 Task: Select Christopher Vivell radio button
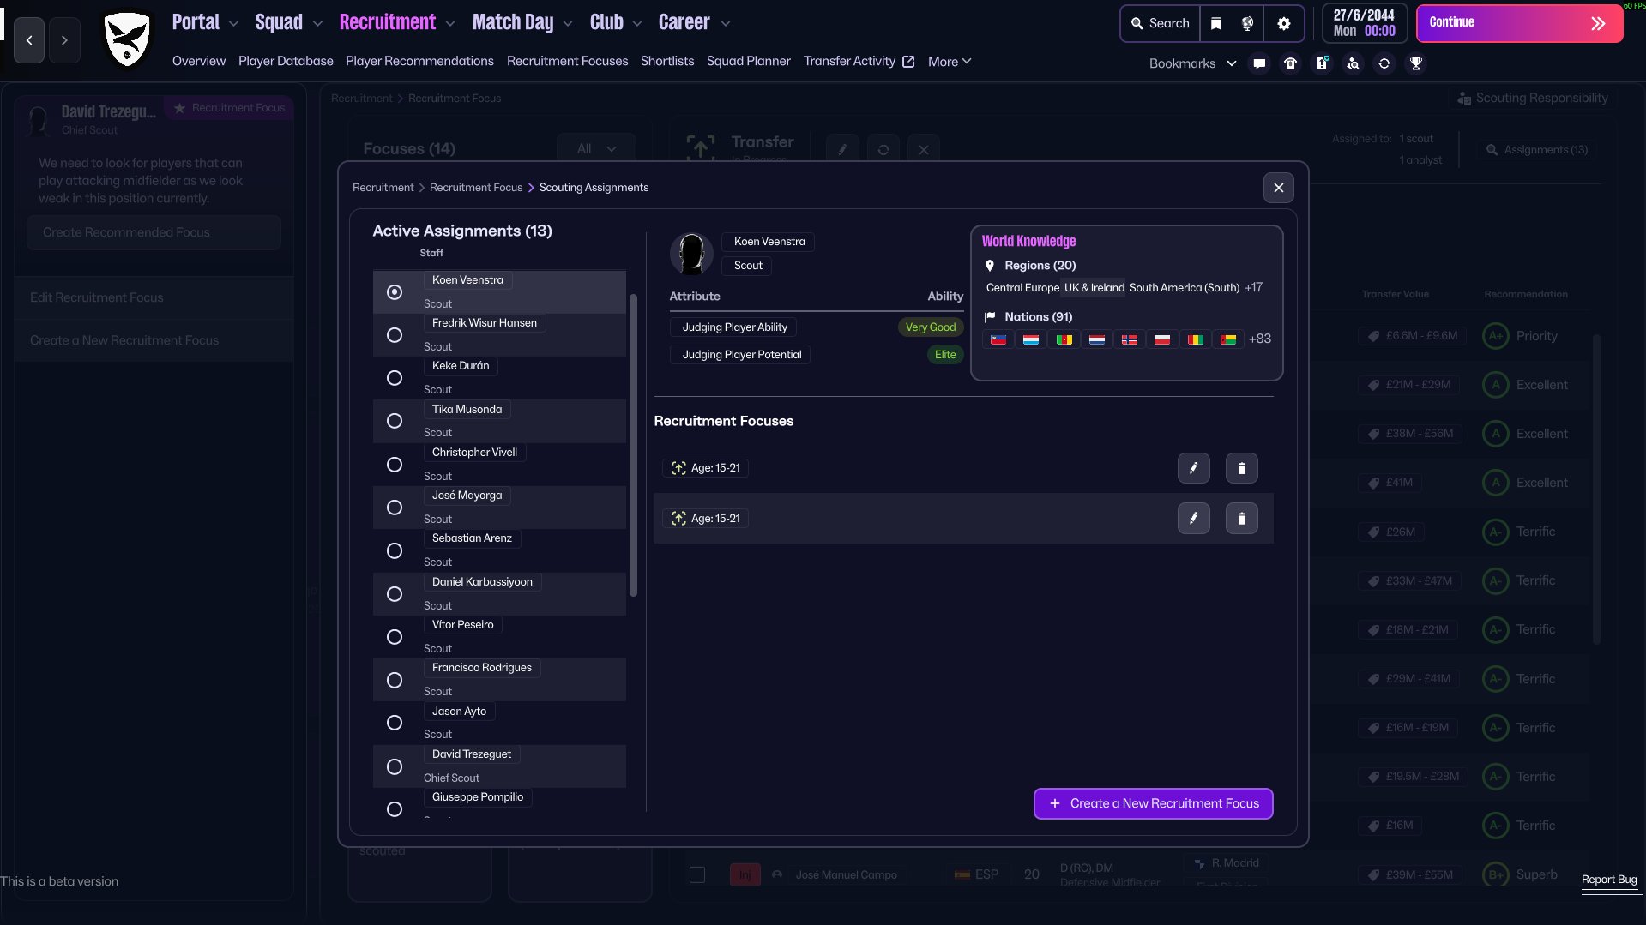click(x=395, y=465)
